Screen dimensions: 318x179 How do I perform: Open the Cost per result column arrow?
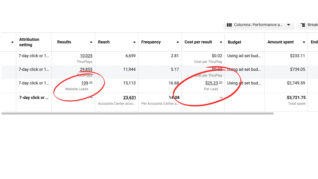[221, 42]
